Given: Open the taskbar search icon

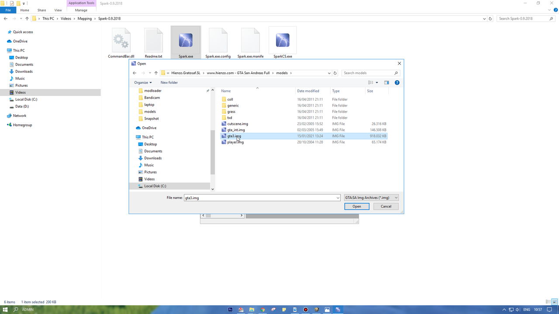Looking at the screenshot, I should (x=16, y=310).
